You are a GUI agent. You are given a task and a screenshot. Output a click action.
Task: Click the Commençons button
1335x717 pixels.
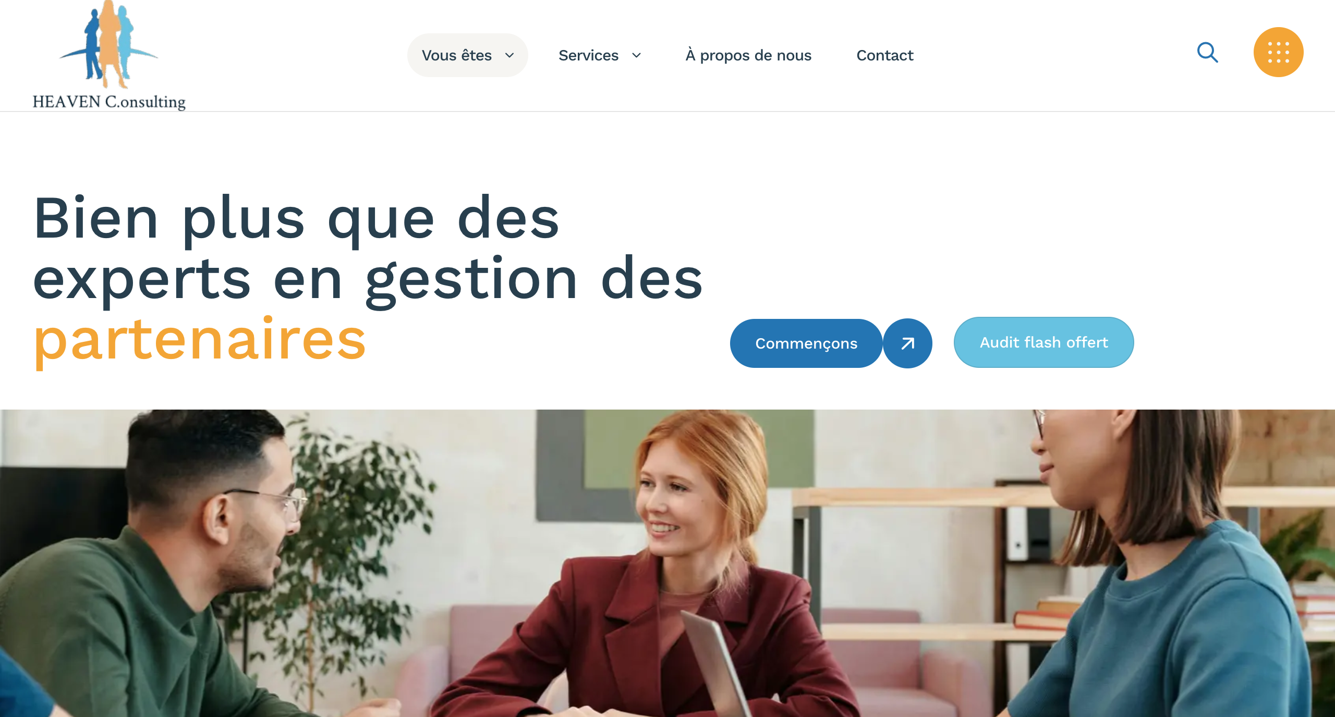[x=806, y=343]
